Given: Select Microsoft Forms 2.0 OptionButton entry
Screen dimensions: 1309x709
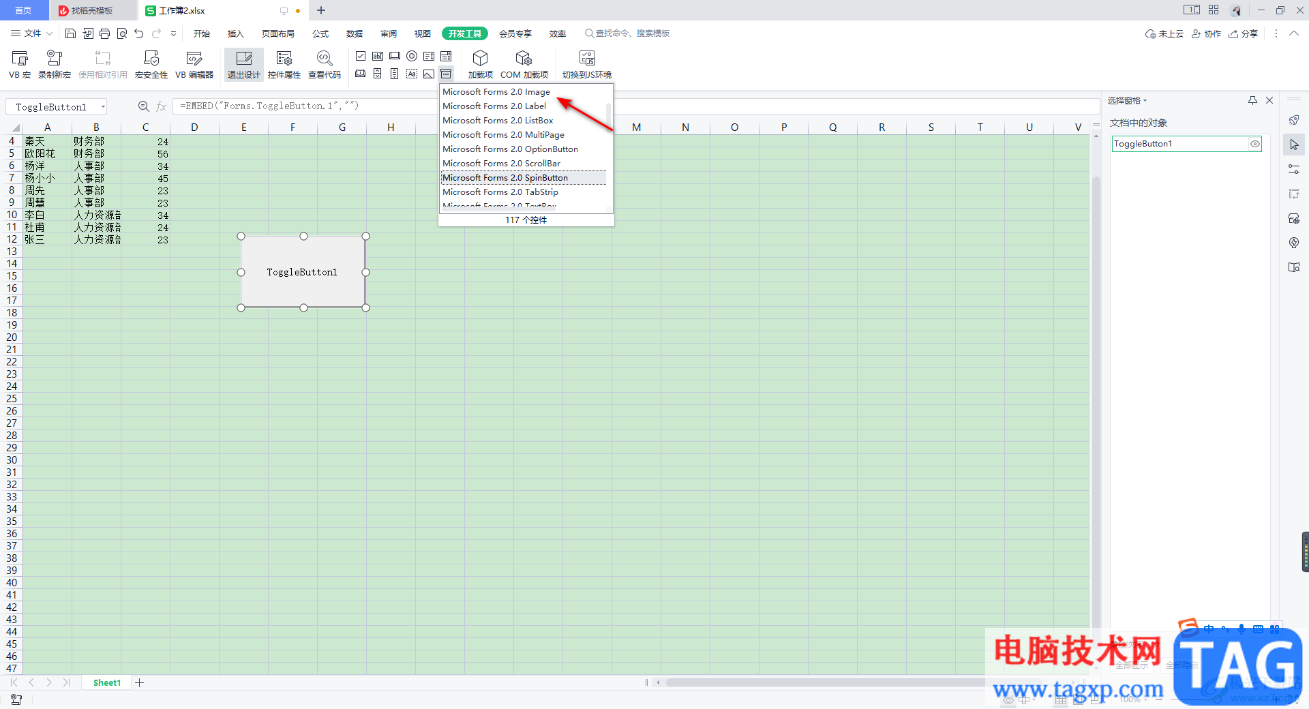Looking at the screenshot, I should [x=510, y=149].
